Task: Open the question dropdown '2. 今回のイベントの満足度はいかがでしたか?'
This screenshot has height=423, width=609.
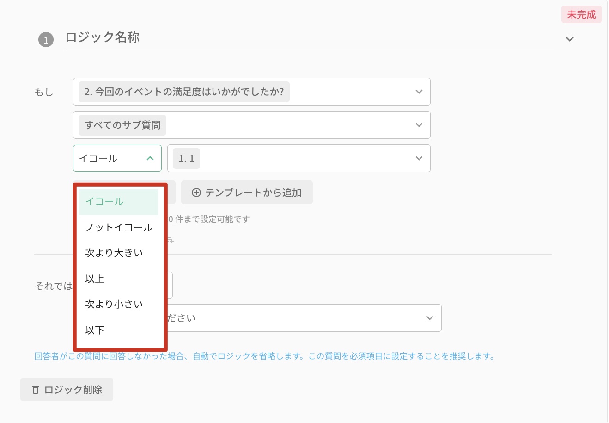Action: 251,92
